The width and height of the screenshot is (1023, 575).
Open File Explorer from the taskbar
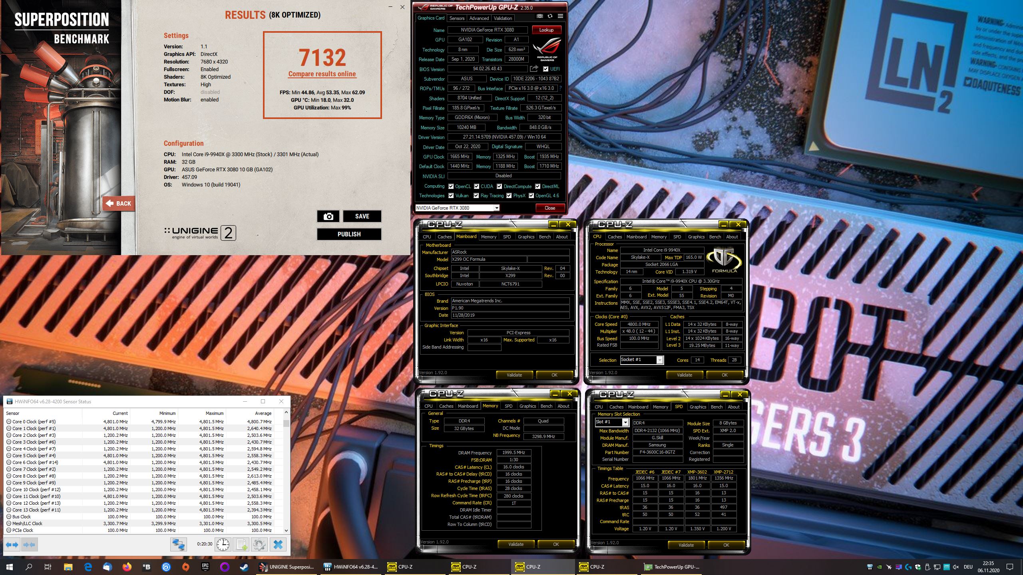pyautogui.click(x=68, y=567)
